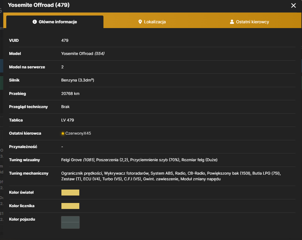Select the mileage value 20768 km
The height and width of the screenshot is (240, 302).
(x=70, y=94)
